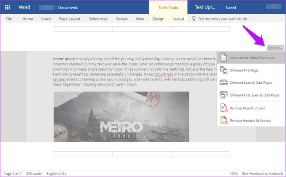
Task: Click the Remove Page Numbers icon
Action: click(x=224, y=108)
